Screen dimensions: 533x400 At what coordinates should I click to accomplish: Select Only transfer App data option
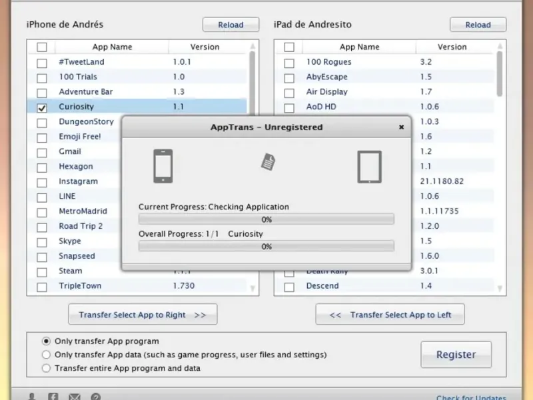(x=46, y=355)
